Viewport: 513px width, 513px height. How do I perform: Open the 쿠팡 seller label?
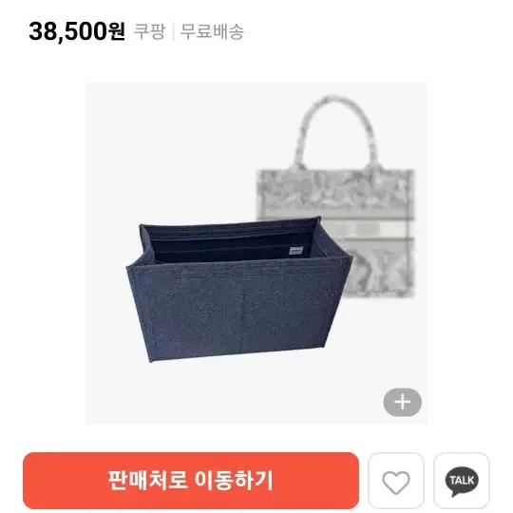coord(149,31)
